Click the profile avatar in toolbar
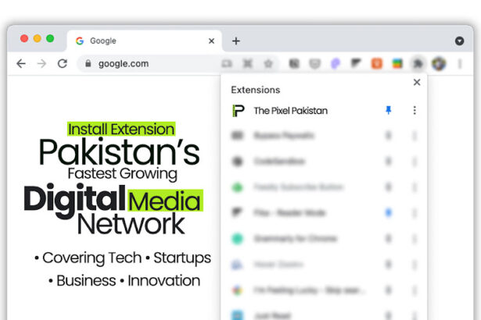 [439, 64]
